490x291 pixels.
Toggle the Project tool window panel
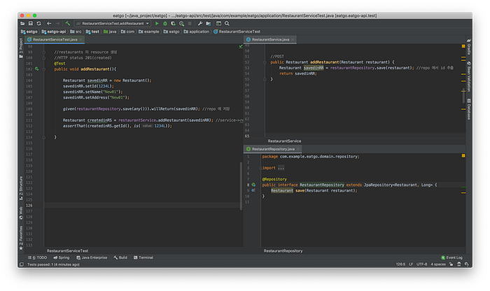tap(20, 48)
